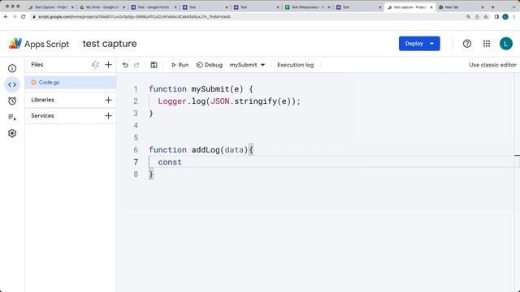The height and width of the screenshot is (292, 520).
Task: Click the browser address bar URL
Action: (x=134, y=16)
